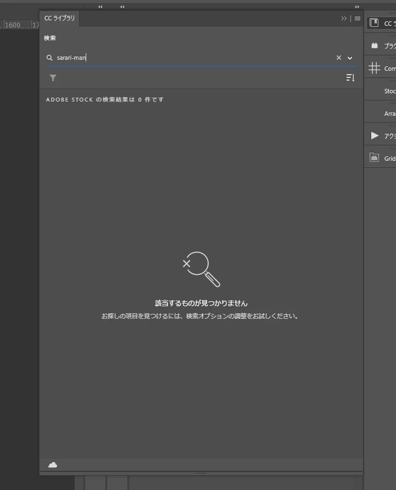Open the Plugins panel icon in dock
Screen dimensions: 396x490
click(x=375, y=46)
